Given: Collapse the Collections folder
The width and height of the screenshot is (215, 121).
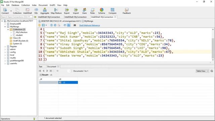Looking at the screenshot, I should [8, 30].
